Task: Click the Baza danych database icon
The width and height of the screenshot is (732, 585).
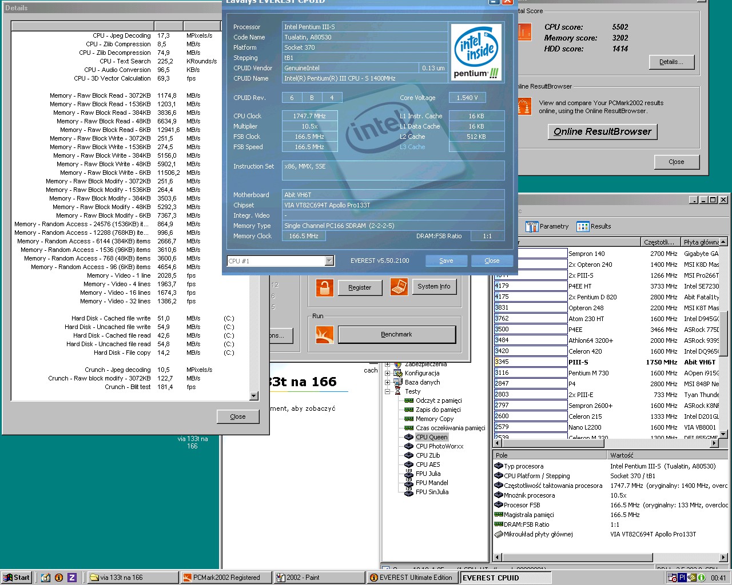Action: click(398, 382)
